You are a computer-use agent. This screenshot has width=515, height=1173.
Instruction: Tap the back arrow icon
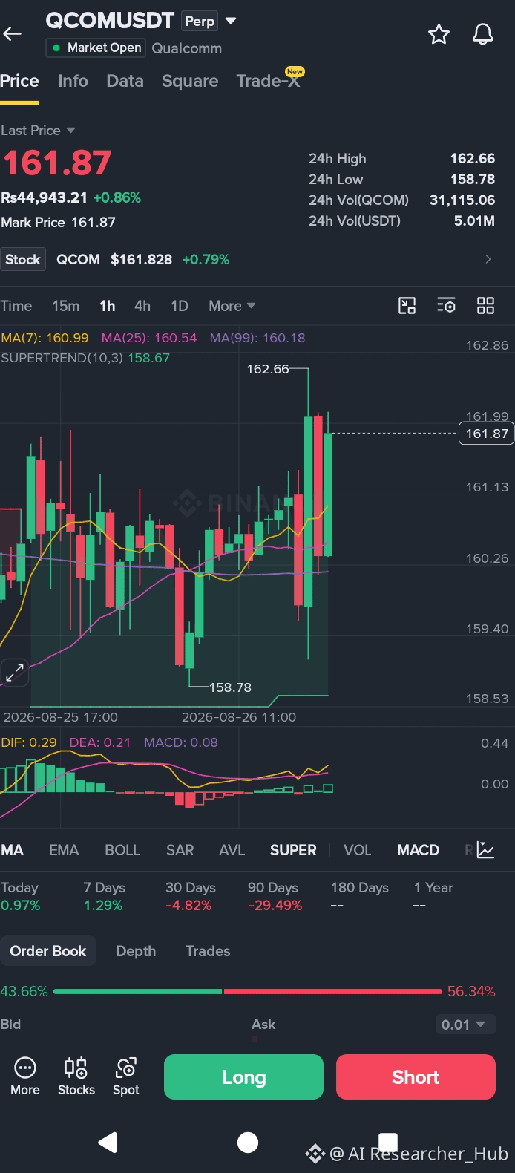click(13, 33)
